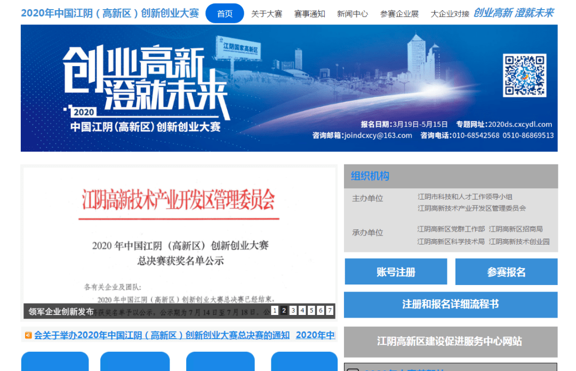Screen dimensions: 576x371
Task: Click the 专题网址 2020ds.cxcydl.com text
Action: point(504,124)
